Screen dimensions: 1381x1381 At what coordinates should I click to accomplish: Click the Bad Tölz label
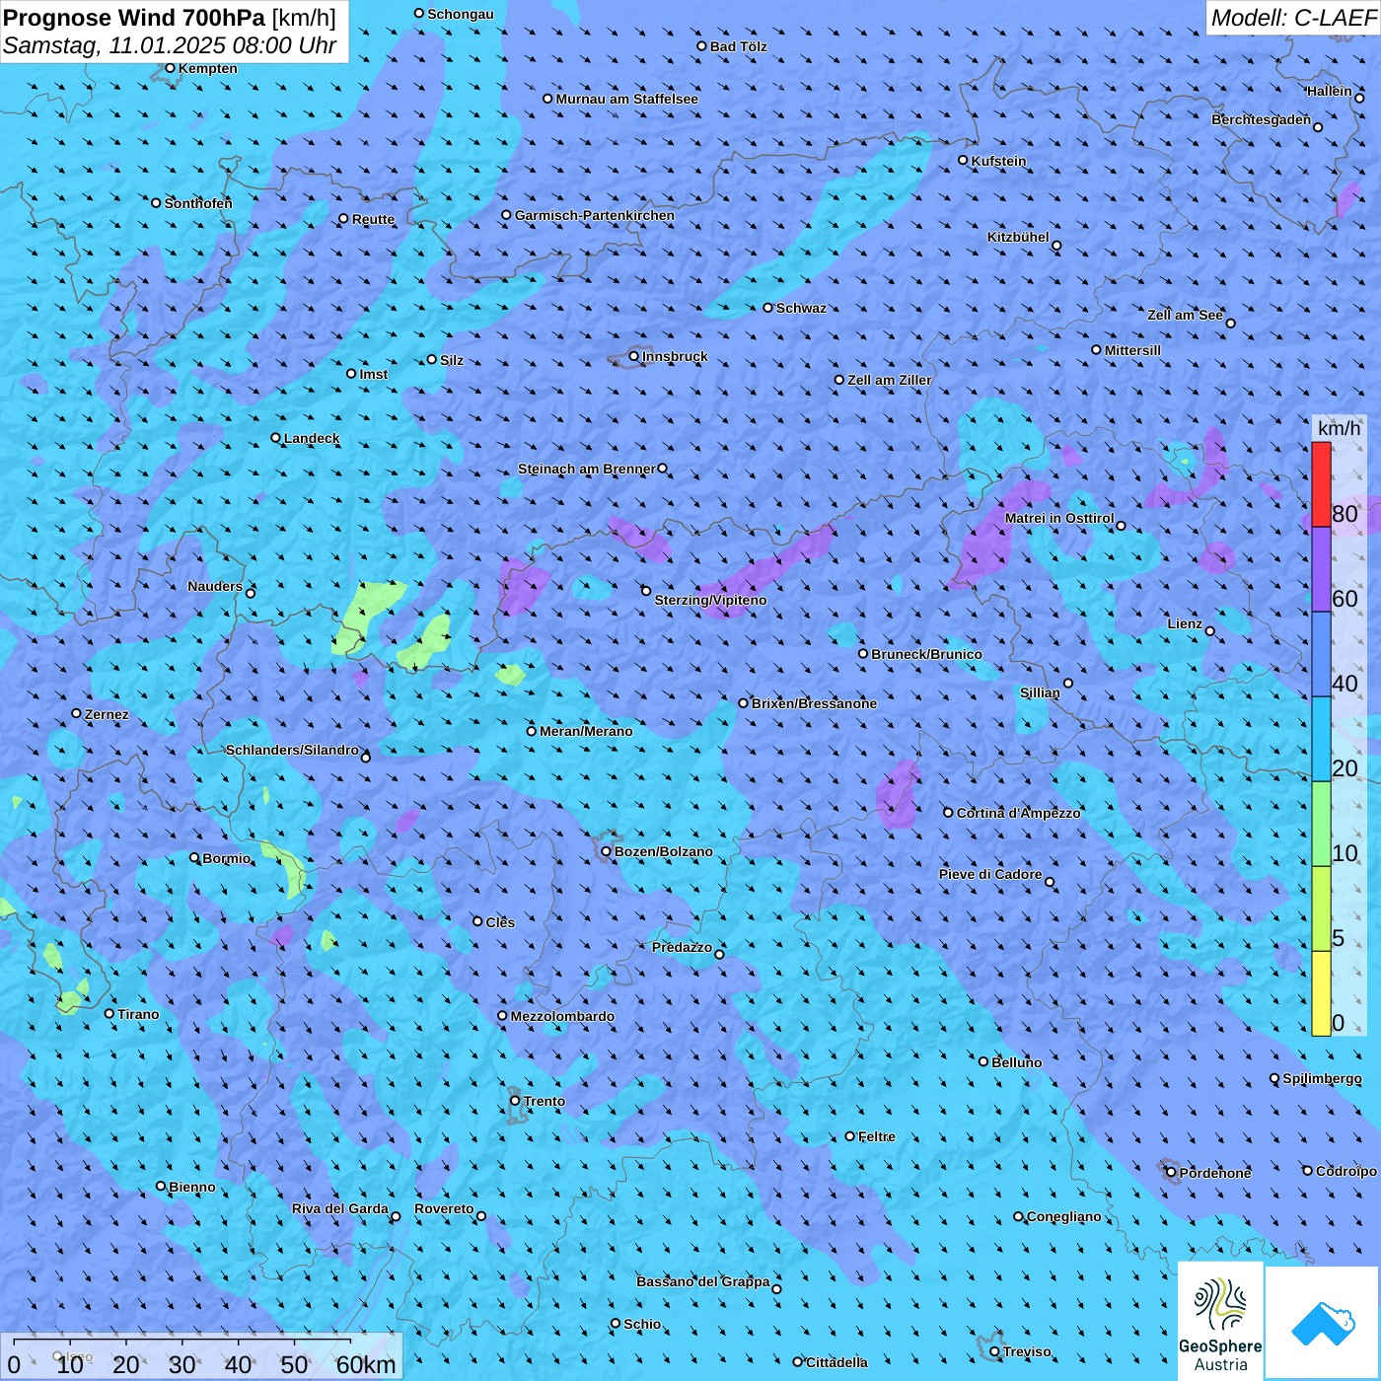(x=738, y=46)
